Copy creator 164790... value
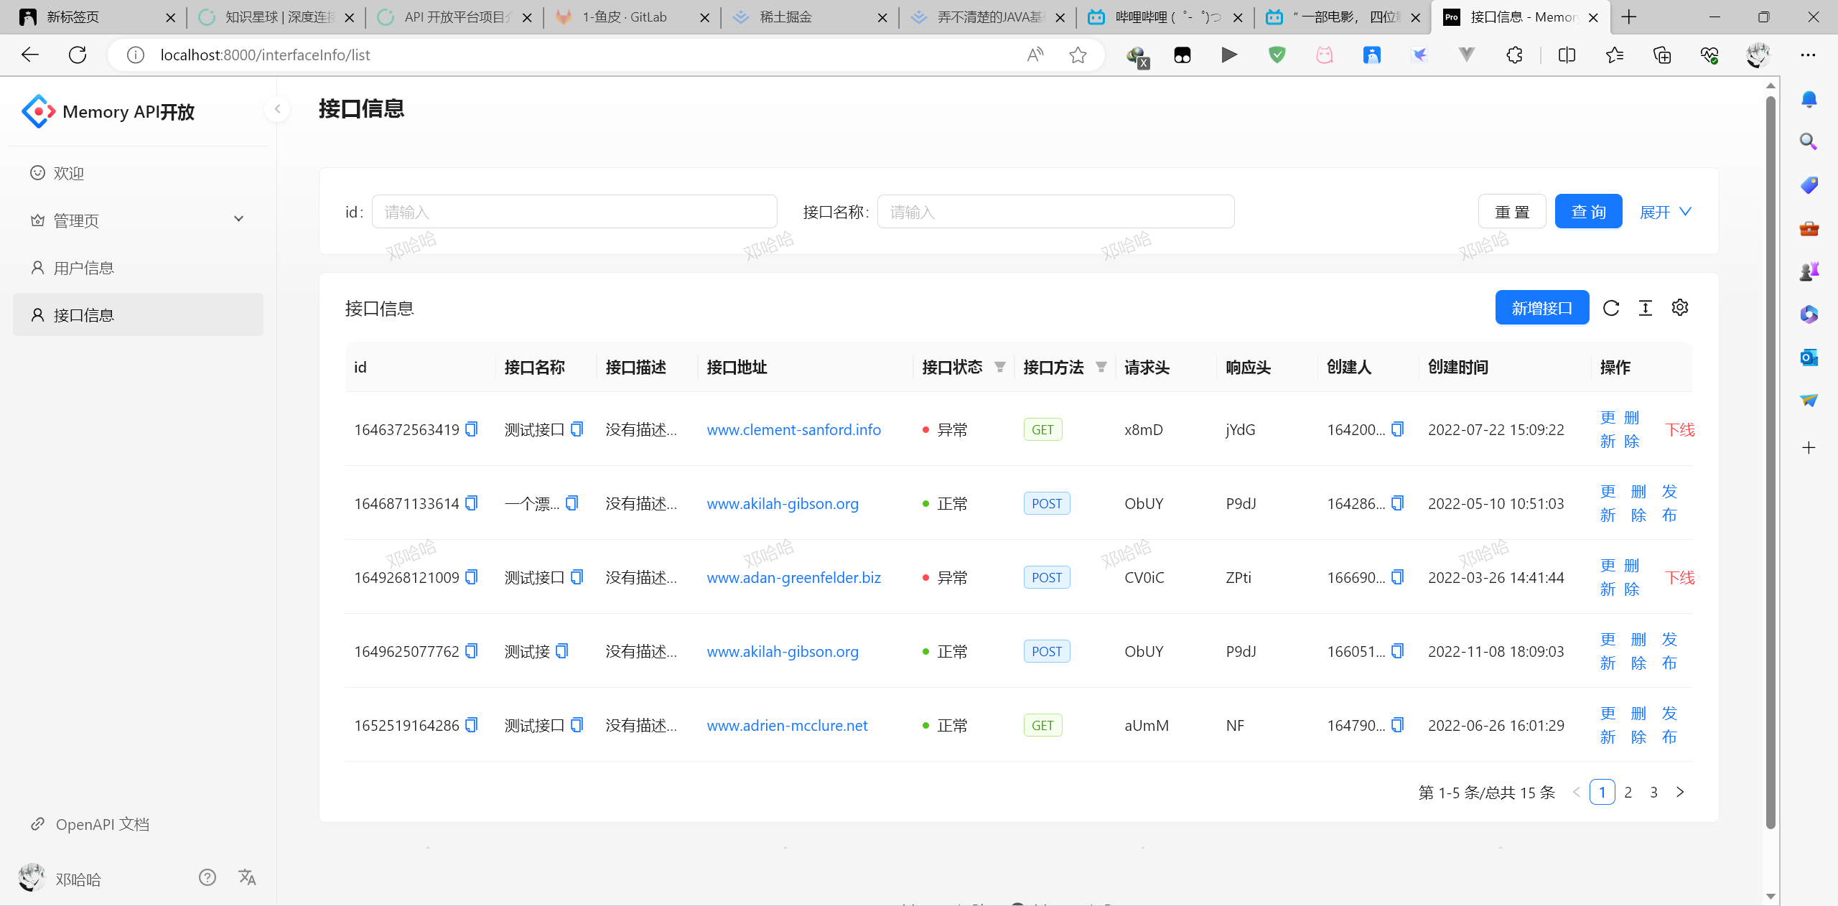This screenshot has height=906, width=1838. [x=1398, y=725]
